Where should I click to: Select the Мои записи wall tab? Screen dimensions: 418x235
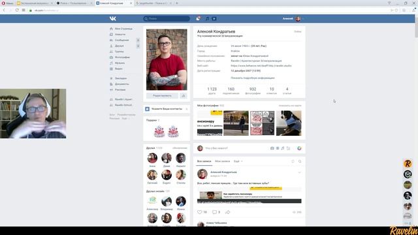(222, 161)
